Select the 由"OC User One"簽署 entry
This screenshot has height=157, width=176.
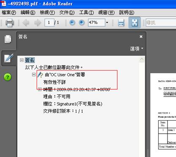pyautogui.click(x=65, y=74)
